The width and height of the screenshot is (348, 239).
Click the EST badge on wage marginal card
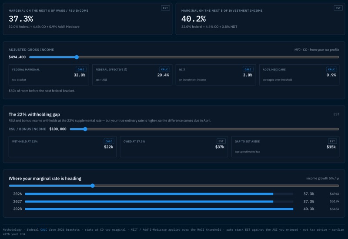pos(165,8)
